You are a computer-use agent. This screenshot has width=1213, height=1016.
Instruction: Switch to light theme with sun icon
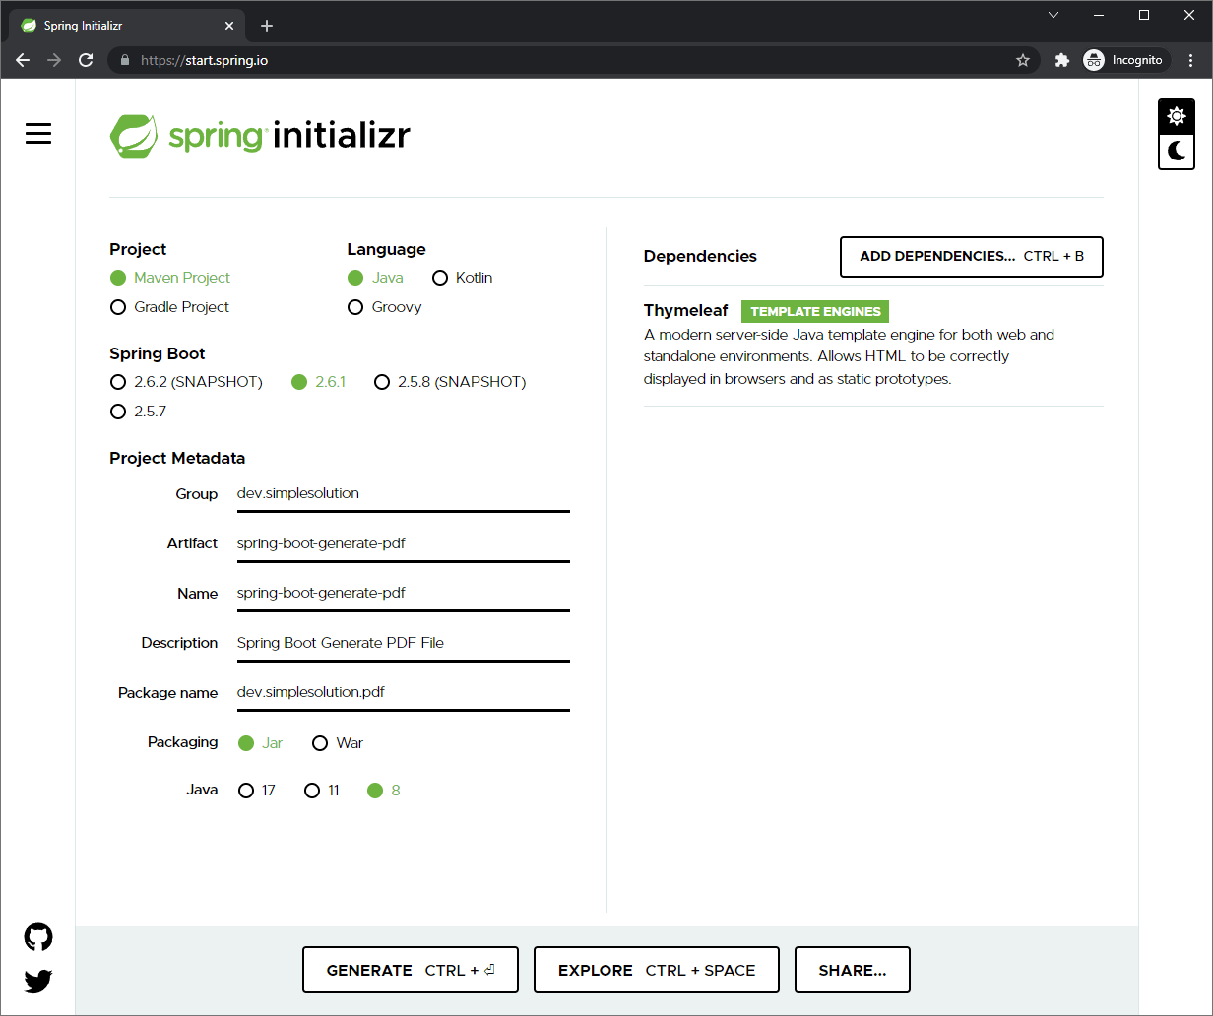(1177, 115)
